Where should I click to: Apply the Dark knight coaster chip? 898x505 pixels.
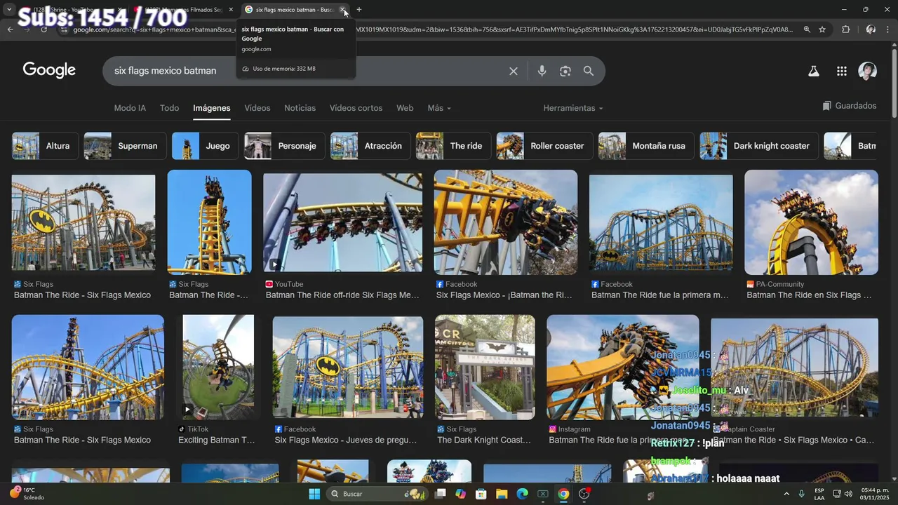[759, 146]
